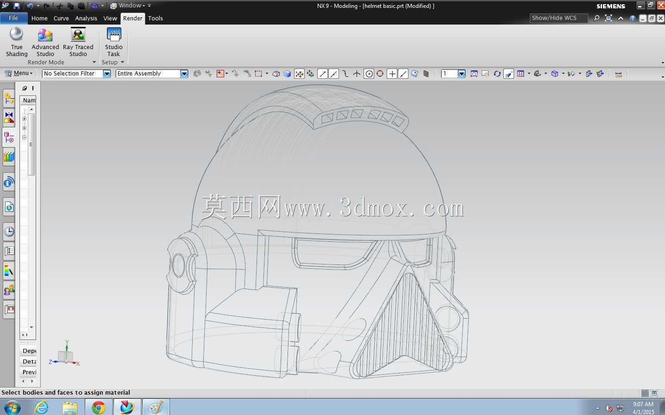Open the Roles sidebar tab

(x=9, y=290)
